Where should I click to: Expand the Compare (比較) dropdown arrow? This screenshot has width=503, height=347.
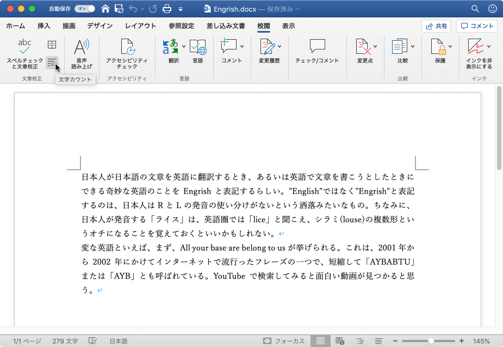click(x=413, y=47)
